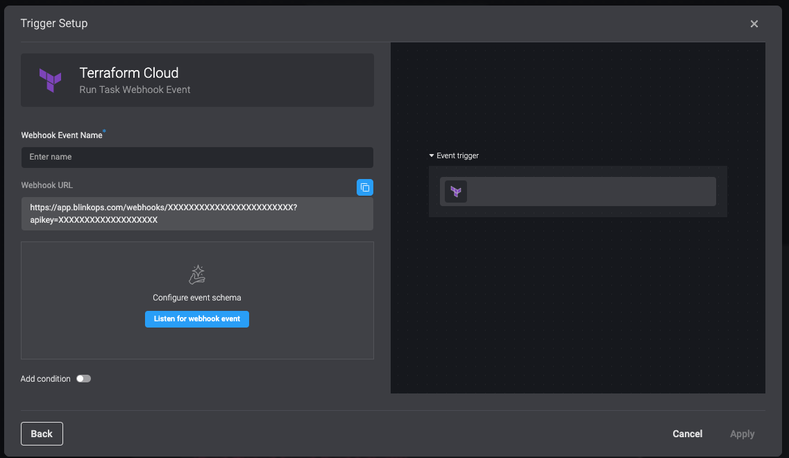Click the Configure event schema area
Viewport: 789px width, 458px height.
tap(196, 297)
